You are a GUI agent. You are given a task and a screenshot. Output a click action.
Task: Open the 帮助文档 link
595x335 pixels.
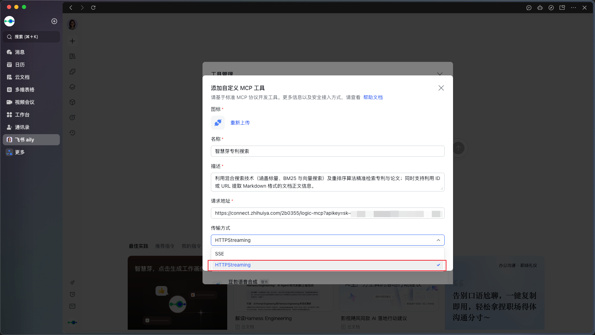click(x=373, y=97)
